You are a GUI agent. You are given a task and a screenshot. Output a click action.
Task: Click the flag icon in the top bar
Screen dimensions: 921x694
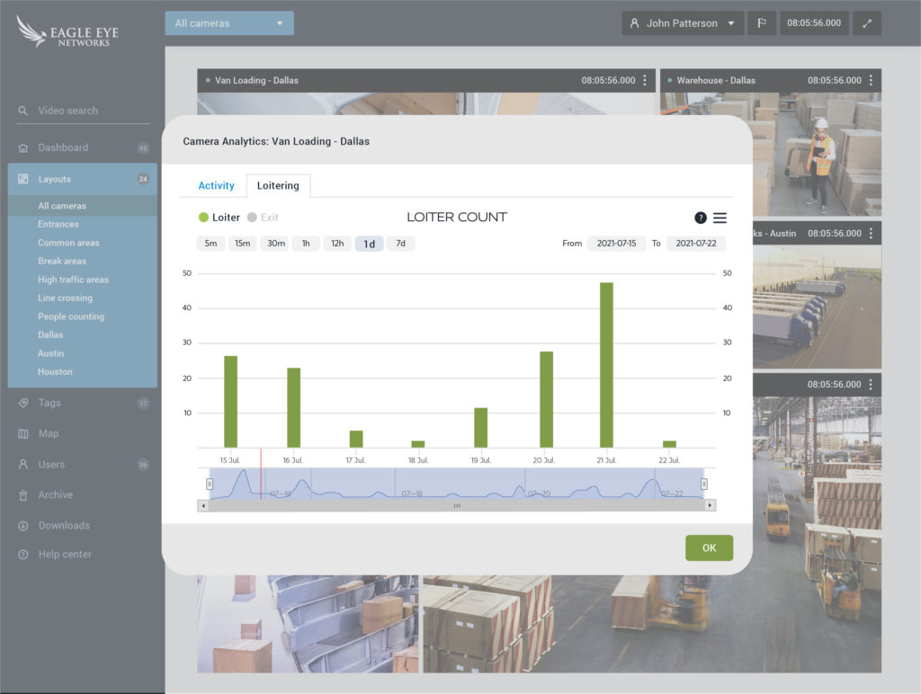761,22
